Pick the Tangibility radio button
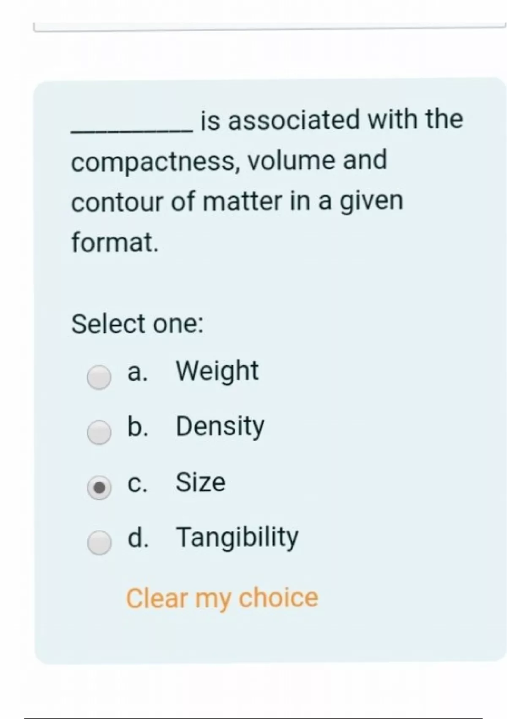 (x=99, y=543)
